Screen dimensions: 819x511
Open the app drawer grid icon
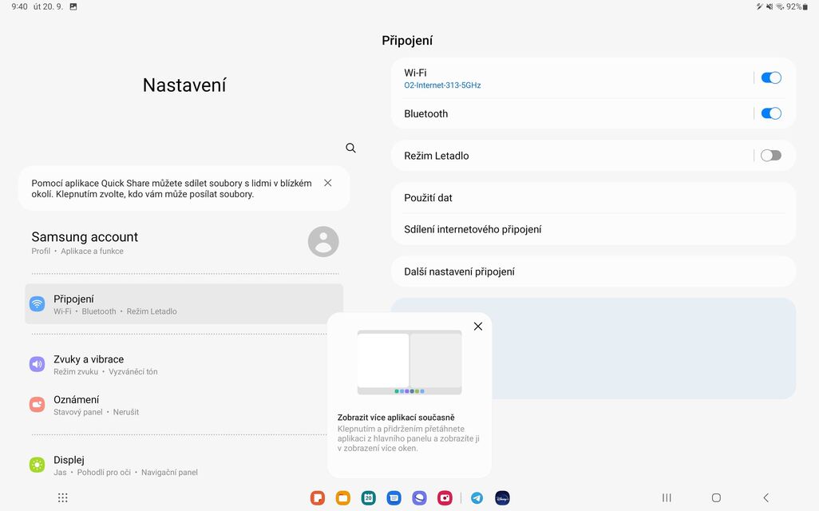tap(63, 497)
